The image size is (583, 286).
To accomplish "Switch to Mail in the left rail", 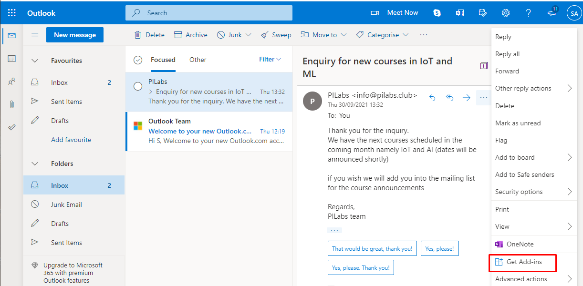I will tap(11, 36).
